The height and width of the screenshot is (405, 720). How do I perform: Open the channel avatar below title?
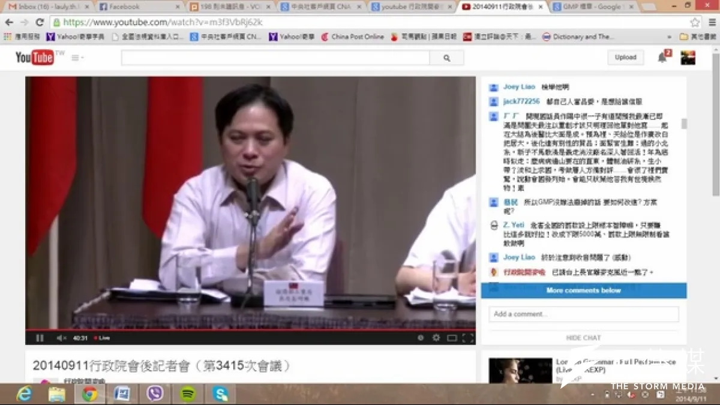click(x=46, y=381)
